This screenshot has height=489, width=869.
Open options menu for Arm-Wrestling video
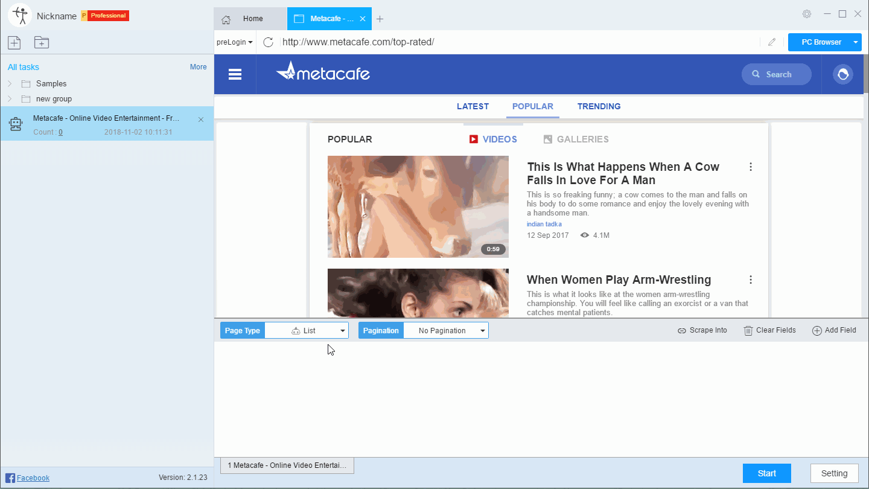pyautogui.click(x=751, y=280)
